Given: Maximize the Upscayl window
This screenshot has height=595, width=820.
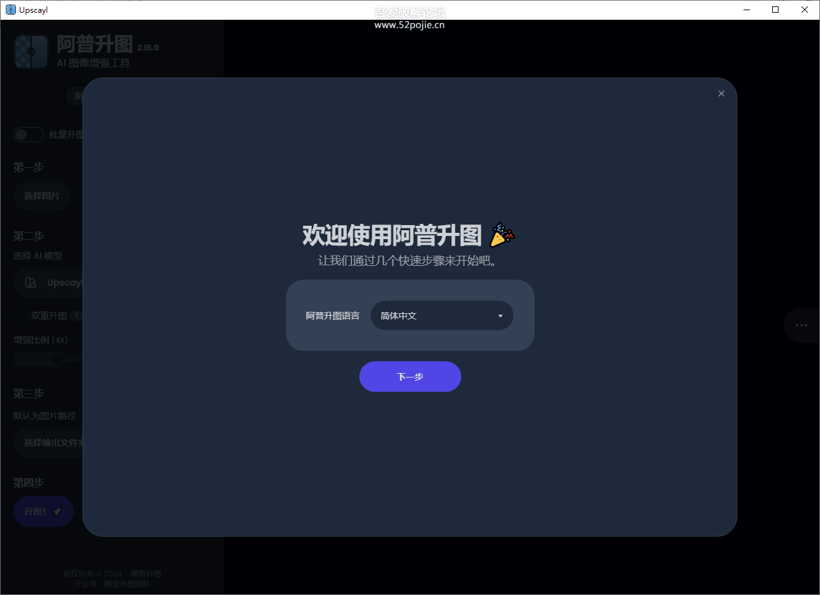Looking at the screenshot, I should (x=775, y=10).
